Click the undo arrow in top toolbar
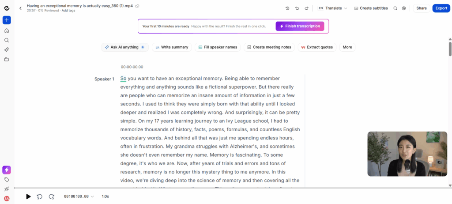 point(297,8)
